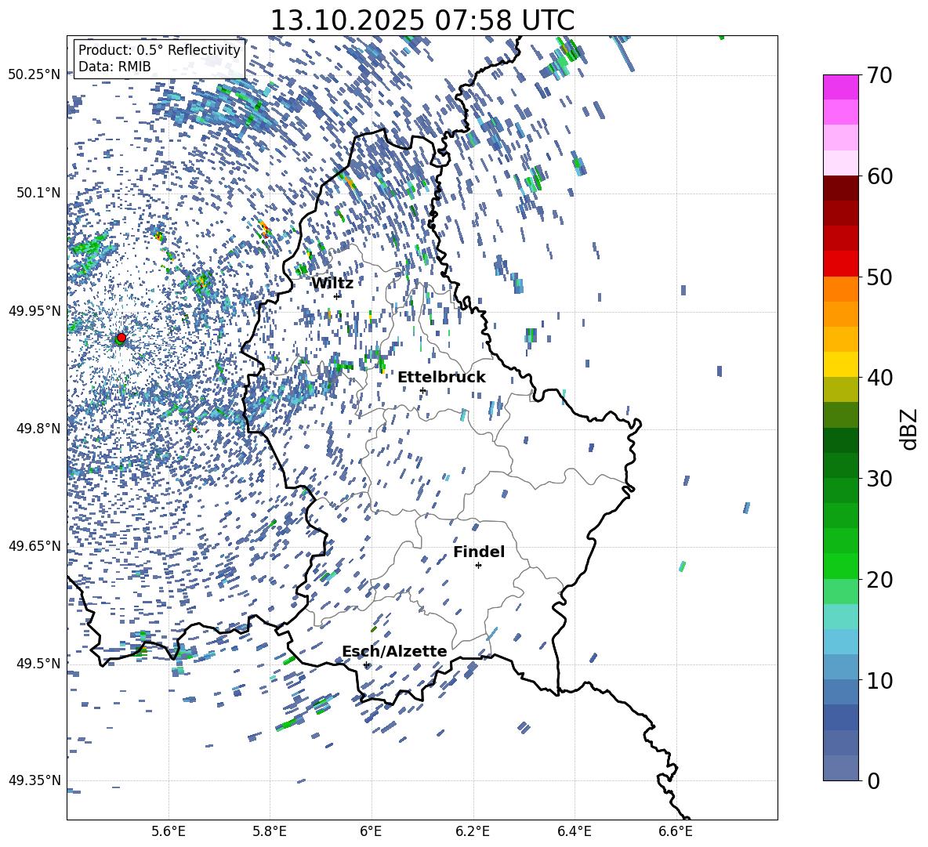Click the cross marker under Esch/Alzette
The width and height of the screenshot is (928, 847).
click(x=366, y=664)
